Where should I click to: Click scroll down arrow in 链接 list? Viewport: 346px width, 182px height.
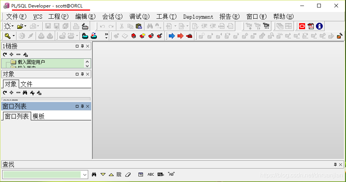click(x=87, y=66)
